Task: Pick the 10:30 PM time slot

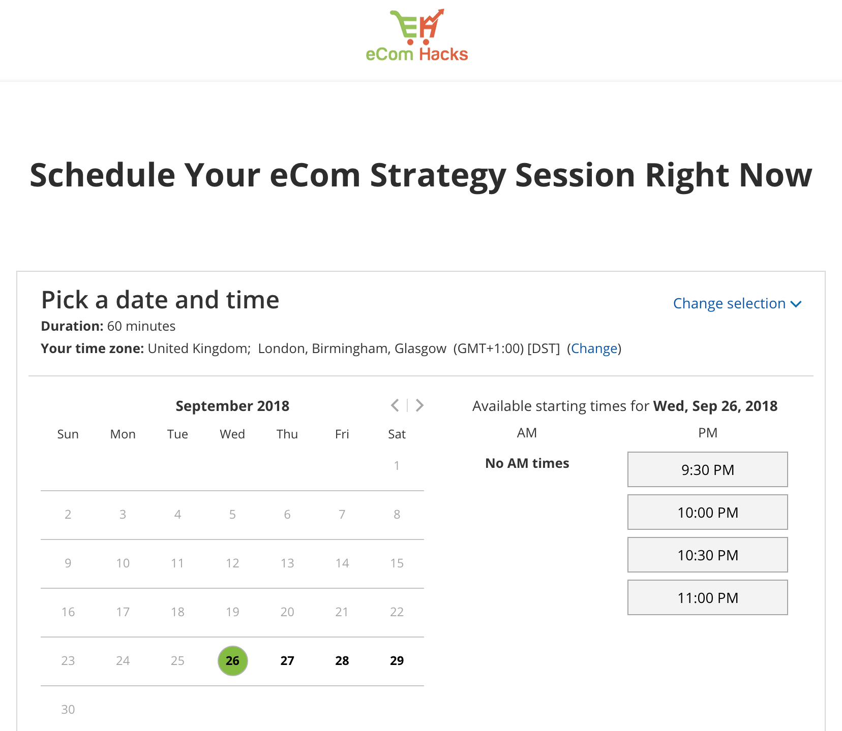Action: click(x=707, y=555)
